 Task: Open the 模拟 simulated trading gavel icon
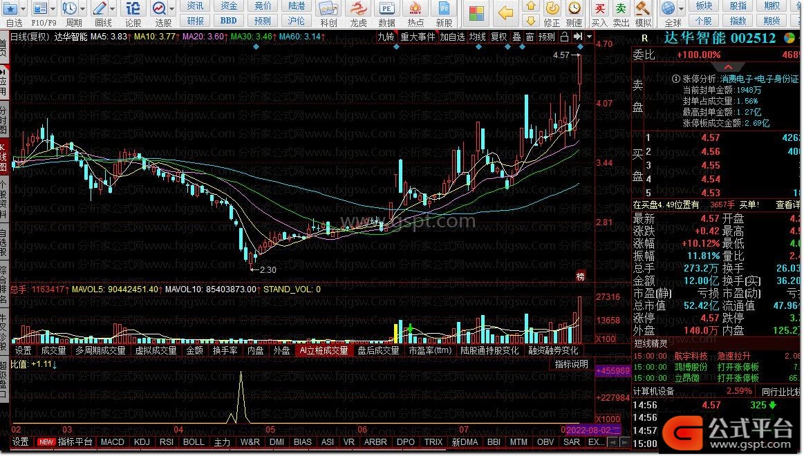point(642,8)
